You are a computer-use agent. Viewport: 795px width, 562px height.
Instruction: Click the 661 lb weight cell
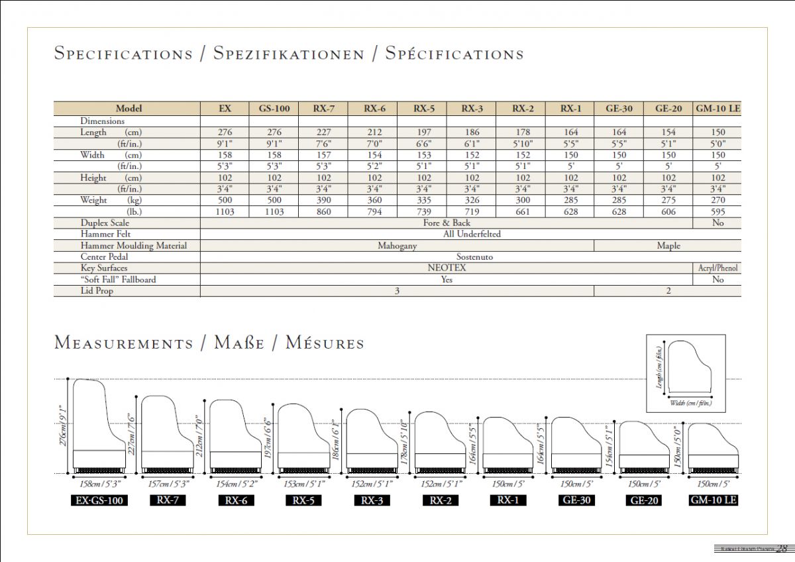click(521, 211)
